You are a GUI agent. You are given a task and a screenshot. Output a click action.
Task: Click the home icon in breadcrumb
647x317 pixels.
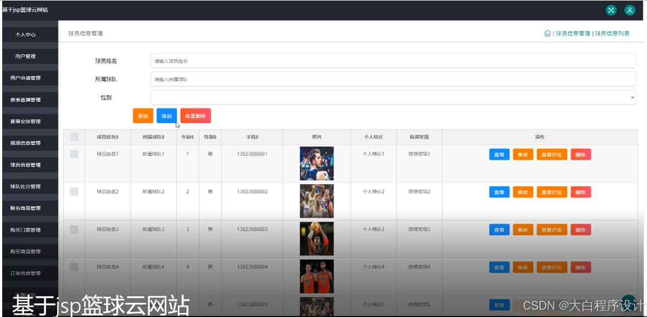pyautogui.click(x=547, y=34)
